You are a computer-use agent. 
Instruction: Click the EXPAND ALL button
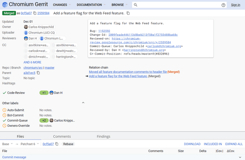[x=234, y=144]
